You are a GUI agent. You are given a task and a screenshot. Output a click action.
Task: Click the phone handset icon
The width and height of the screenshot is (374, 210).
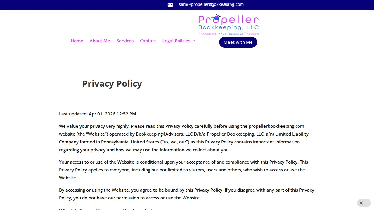[x=212, y=4]
